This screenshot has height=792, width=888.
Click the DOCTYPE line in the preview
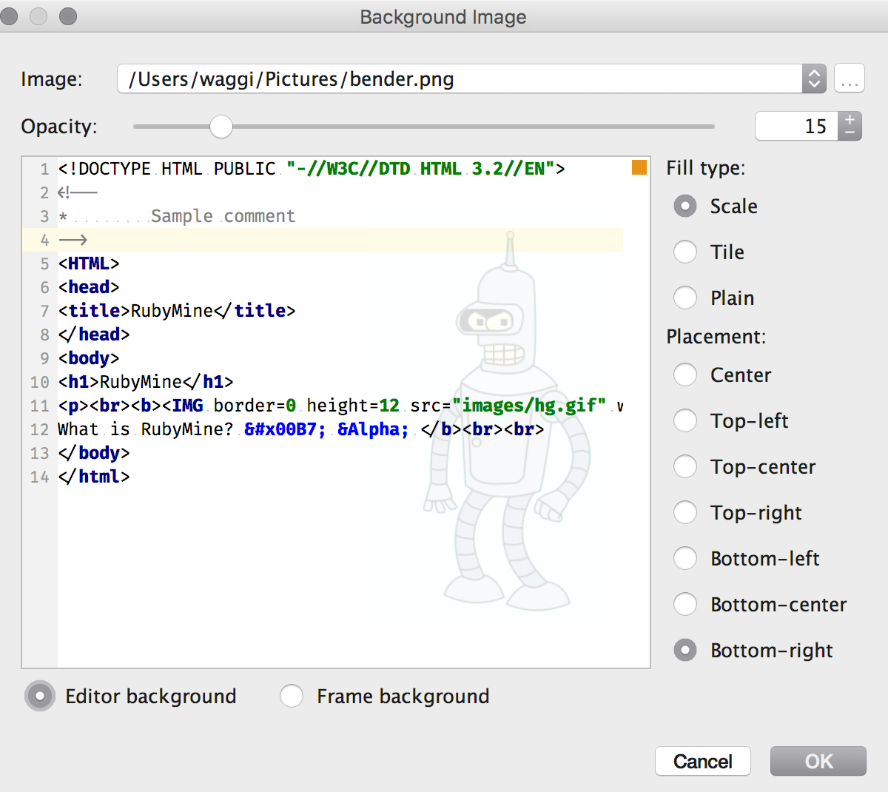312,169
